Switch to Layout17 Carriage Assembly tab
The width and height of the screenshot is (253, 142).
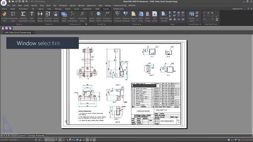31,136
